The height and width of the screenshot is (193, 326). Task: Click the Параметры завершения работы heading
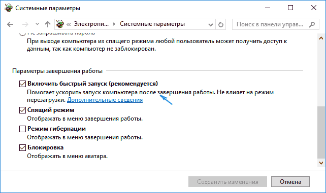pyautogui.click(x=57, y=71)
